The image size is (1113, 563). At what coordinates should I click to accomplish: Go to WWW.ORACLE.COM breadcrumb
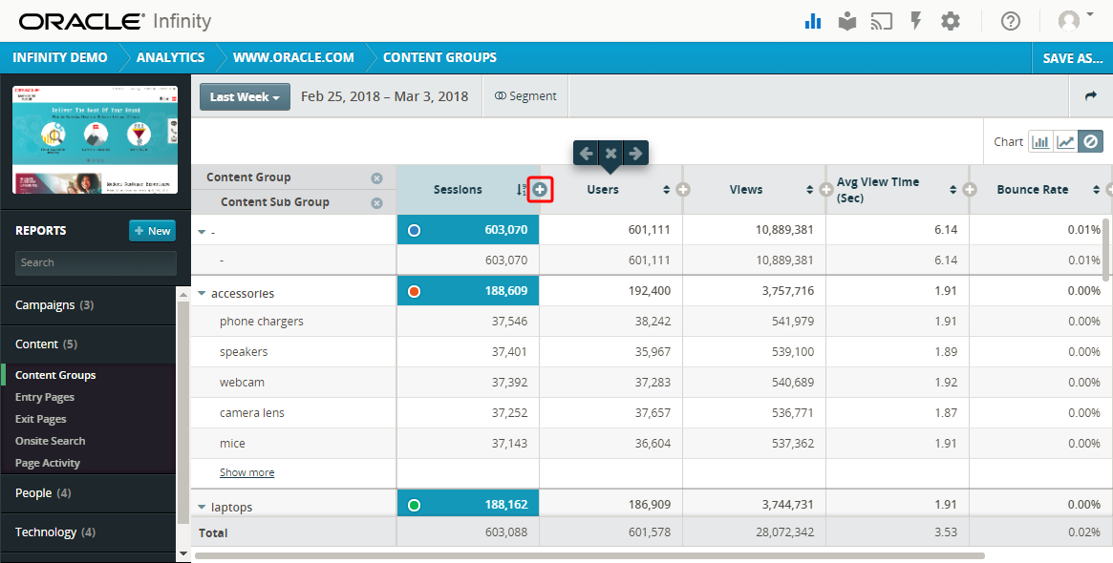point(293,57)
